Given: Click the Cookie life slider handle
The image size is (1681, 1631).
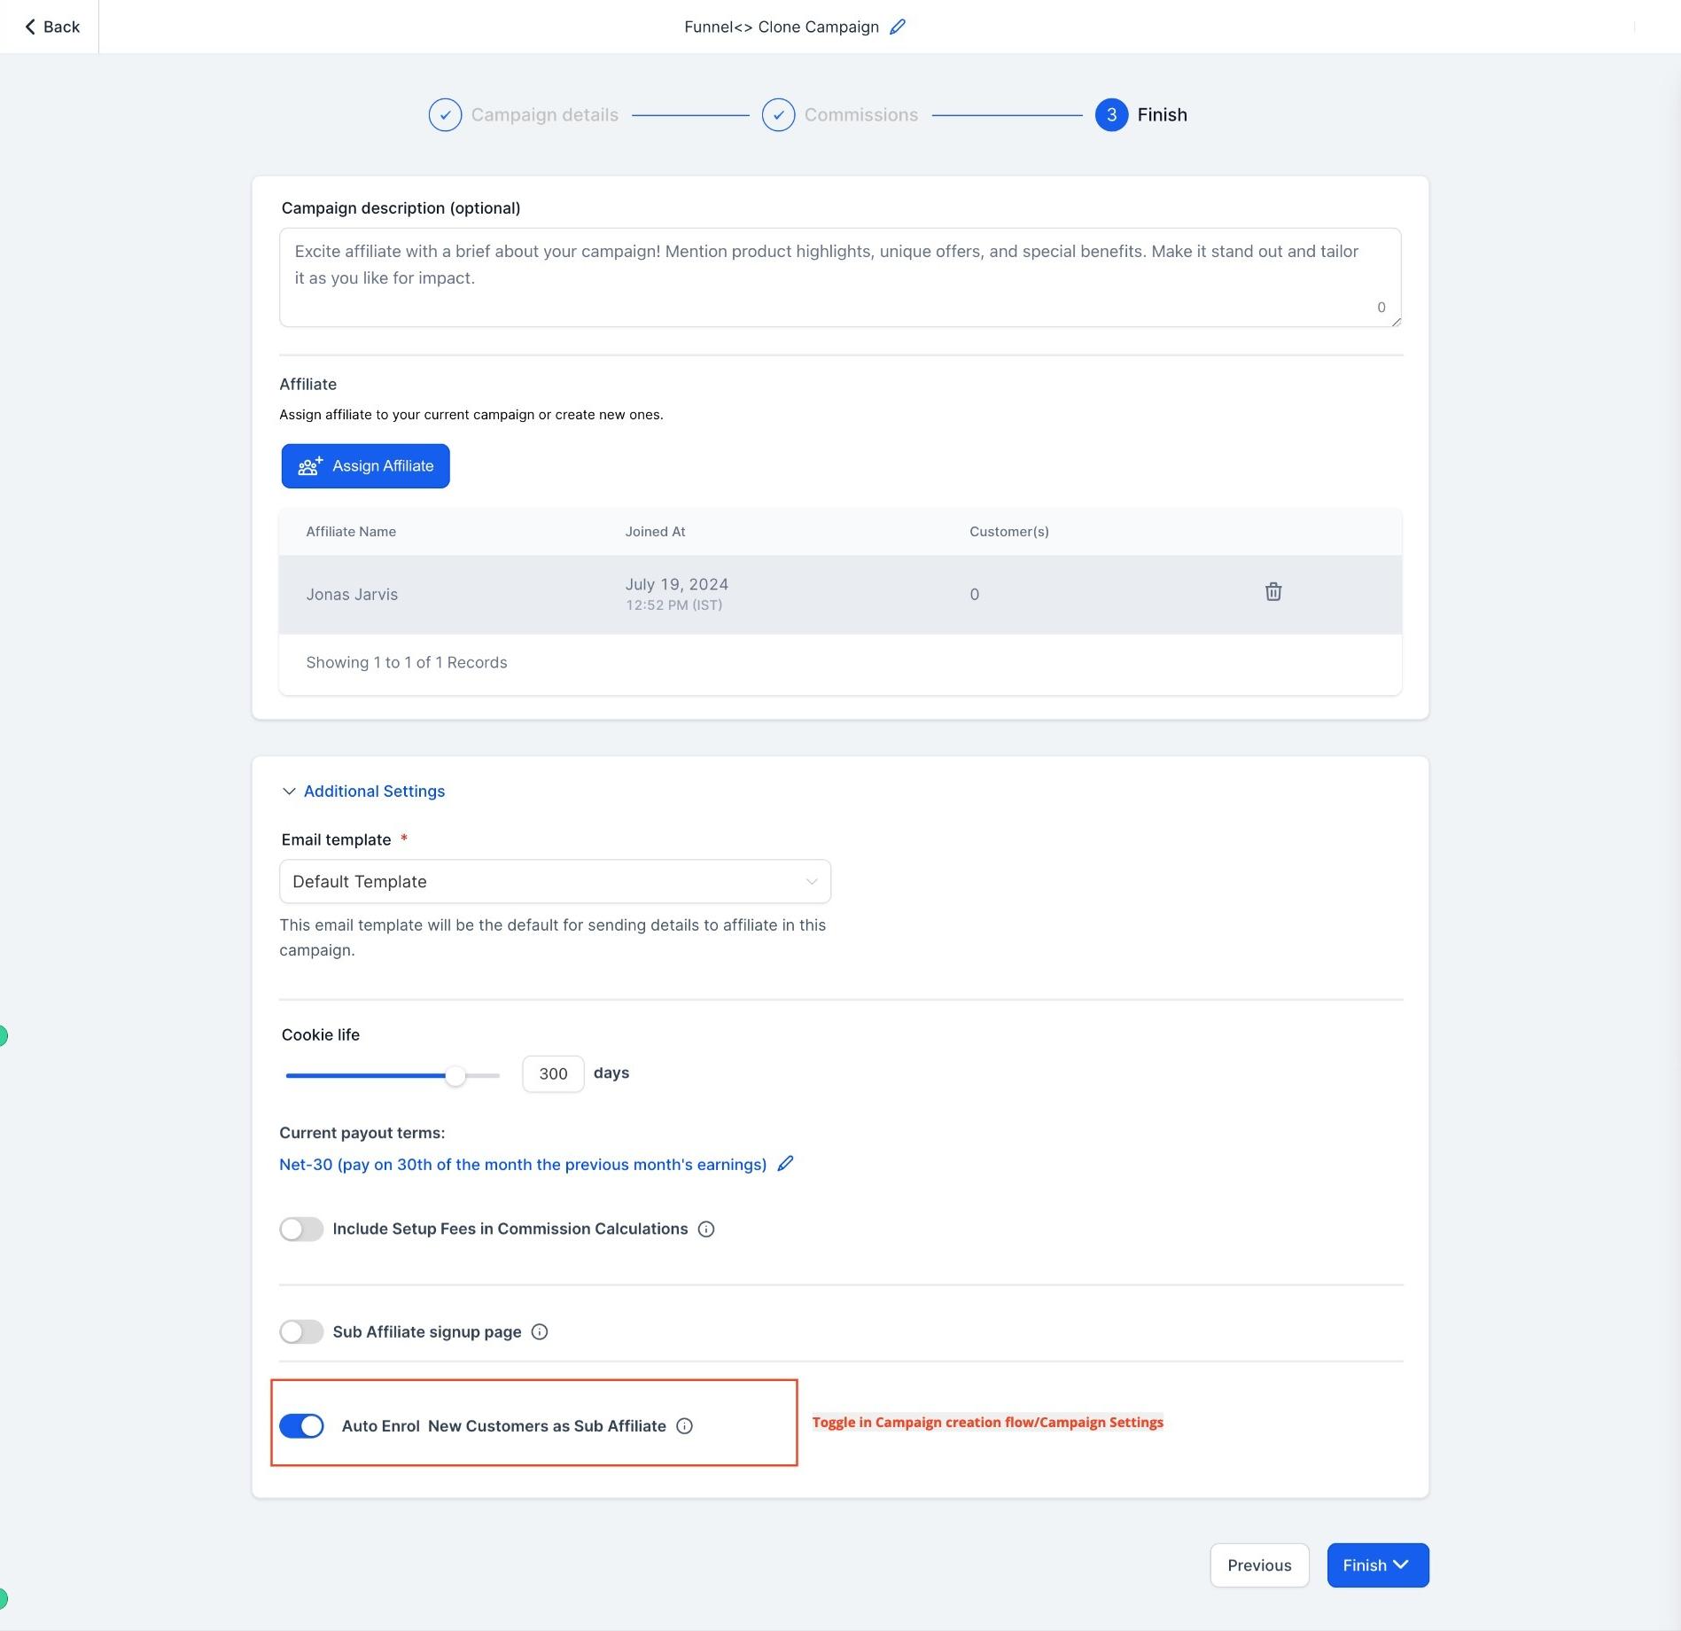Looking at the screenshot, I should 455,1075.
